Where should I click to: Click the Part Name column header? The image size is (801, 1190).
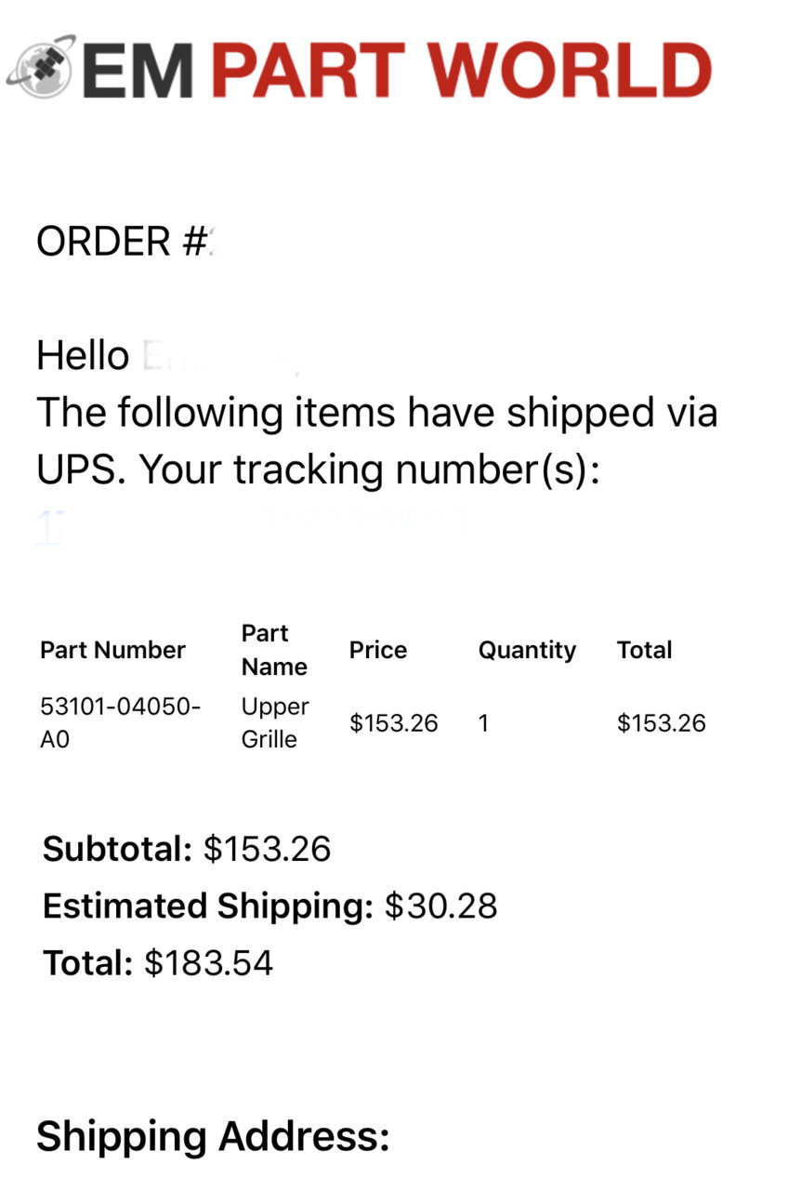(274, 650)
